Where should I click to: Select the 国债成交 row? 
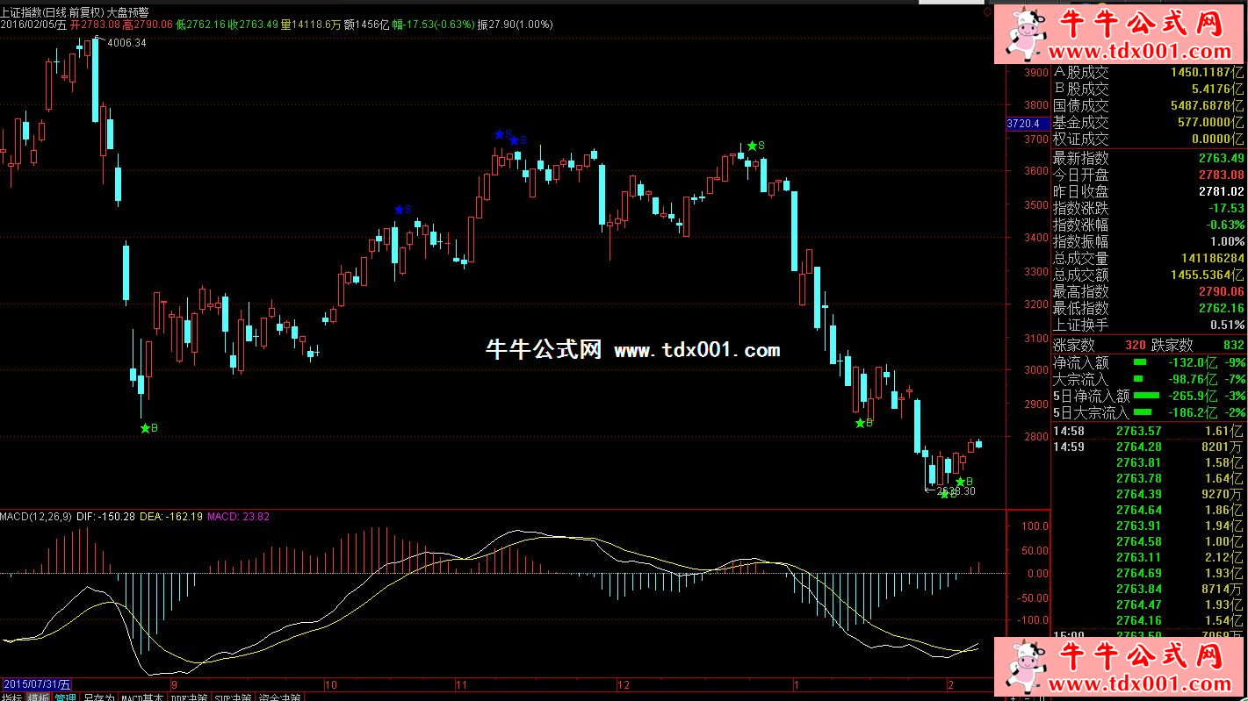pos(1149,106)
